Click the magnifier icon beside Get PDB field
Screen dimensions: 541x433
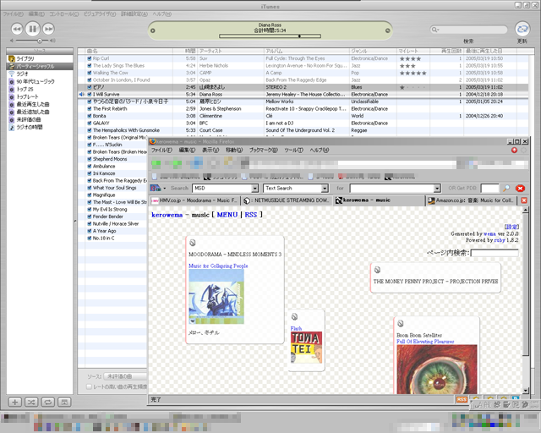[506, 189]
